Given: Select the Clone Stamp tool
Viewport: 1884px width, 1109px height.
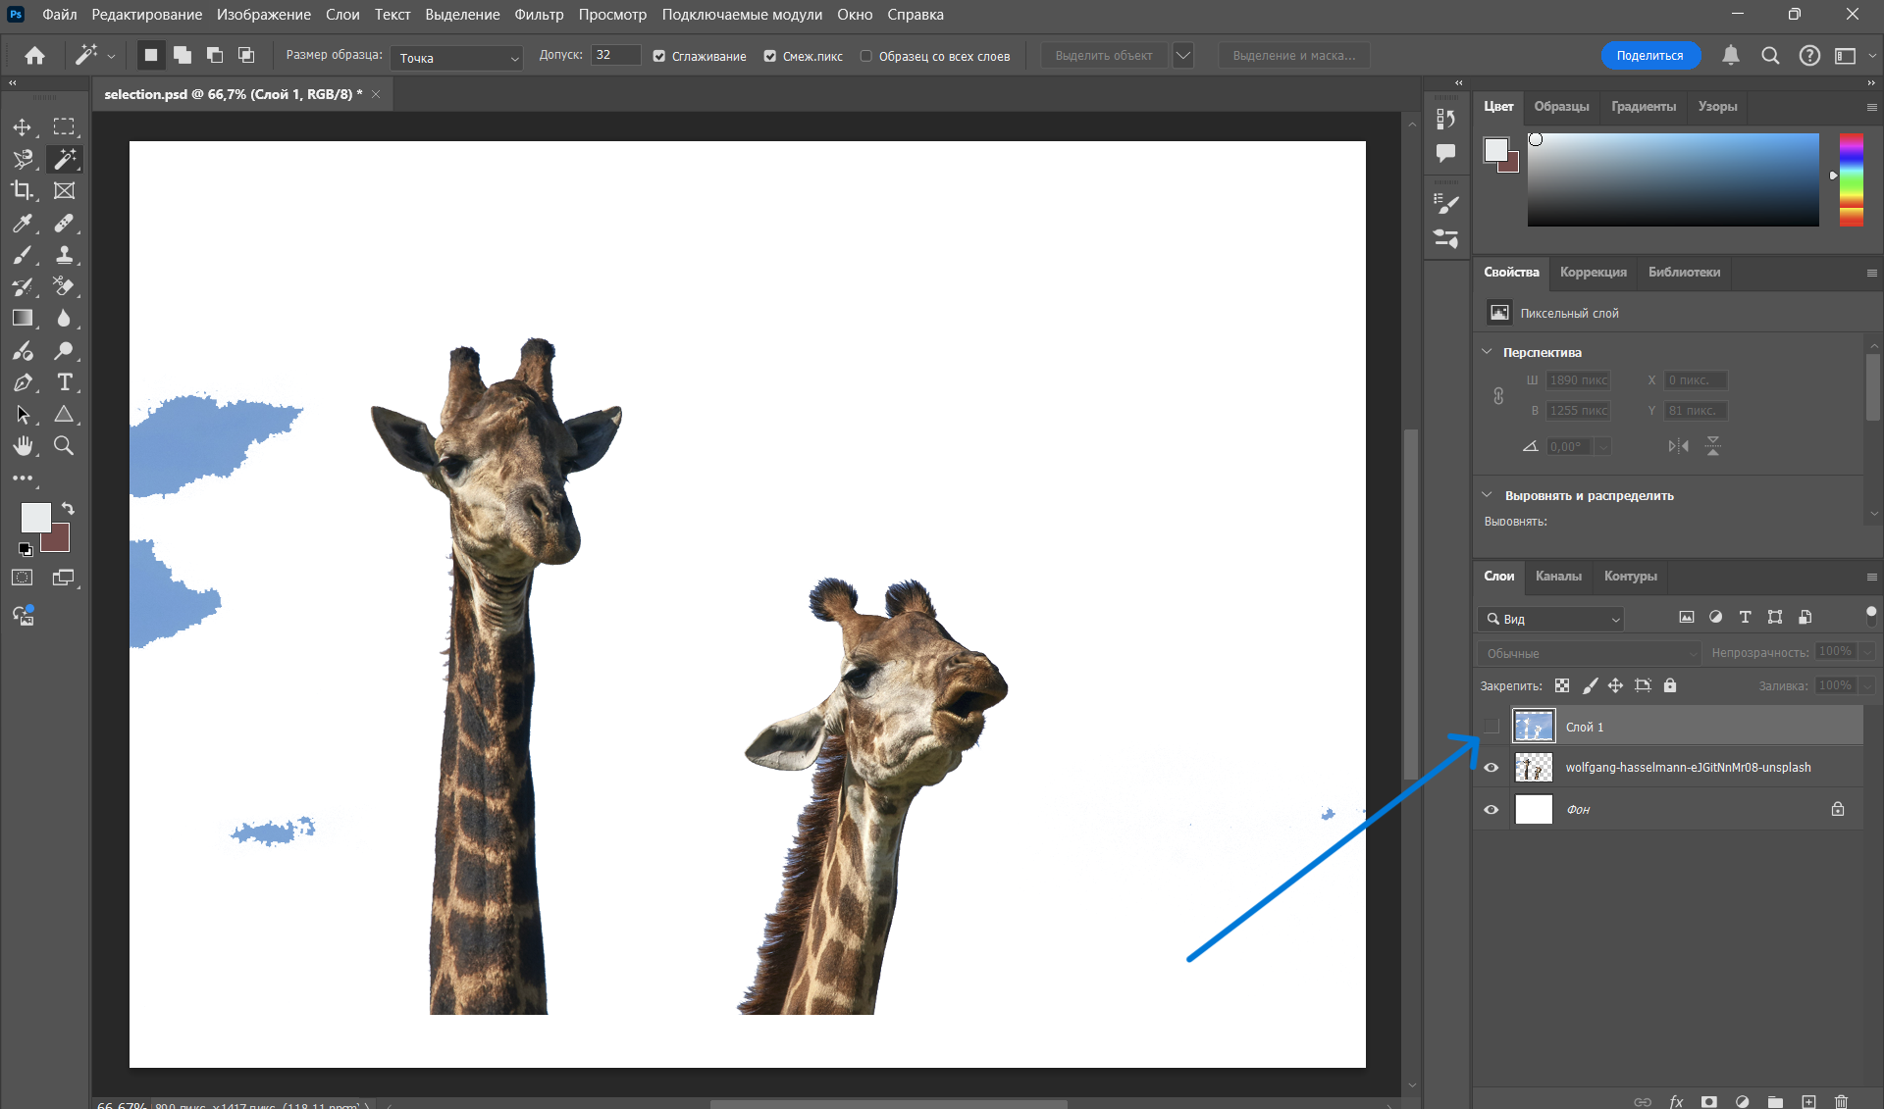Looking at the screenshot, I should [x=64, y=255].
